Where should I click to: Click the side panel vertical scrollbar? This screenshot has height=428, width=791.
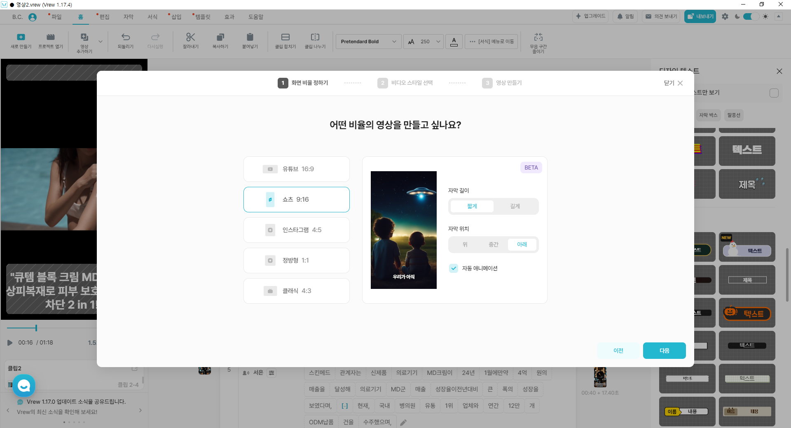click(787, 274)
